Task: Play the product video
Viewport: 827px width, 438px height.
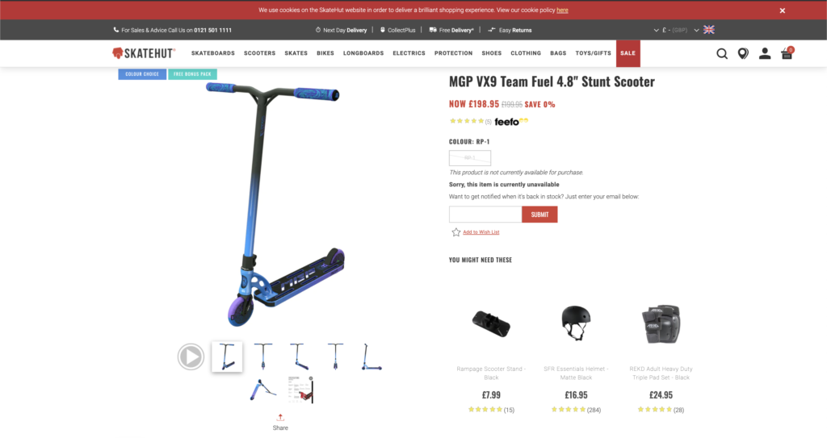Action: coord(191,357)
